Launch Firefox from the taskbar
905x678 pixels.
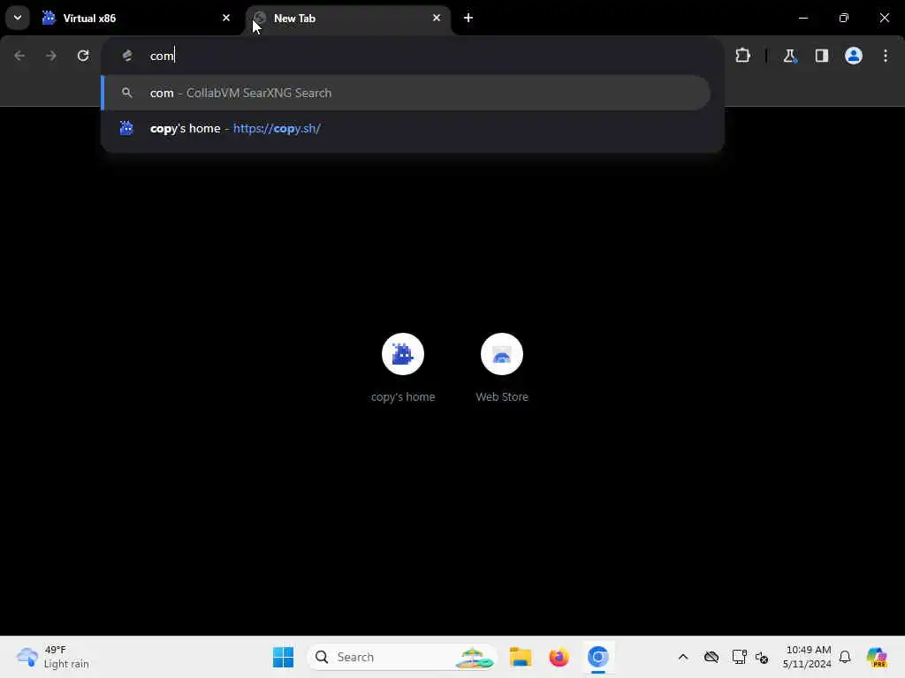coord(559,657)
